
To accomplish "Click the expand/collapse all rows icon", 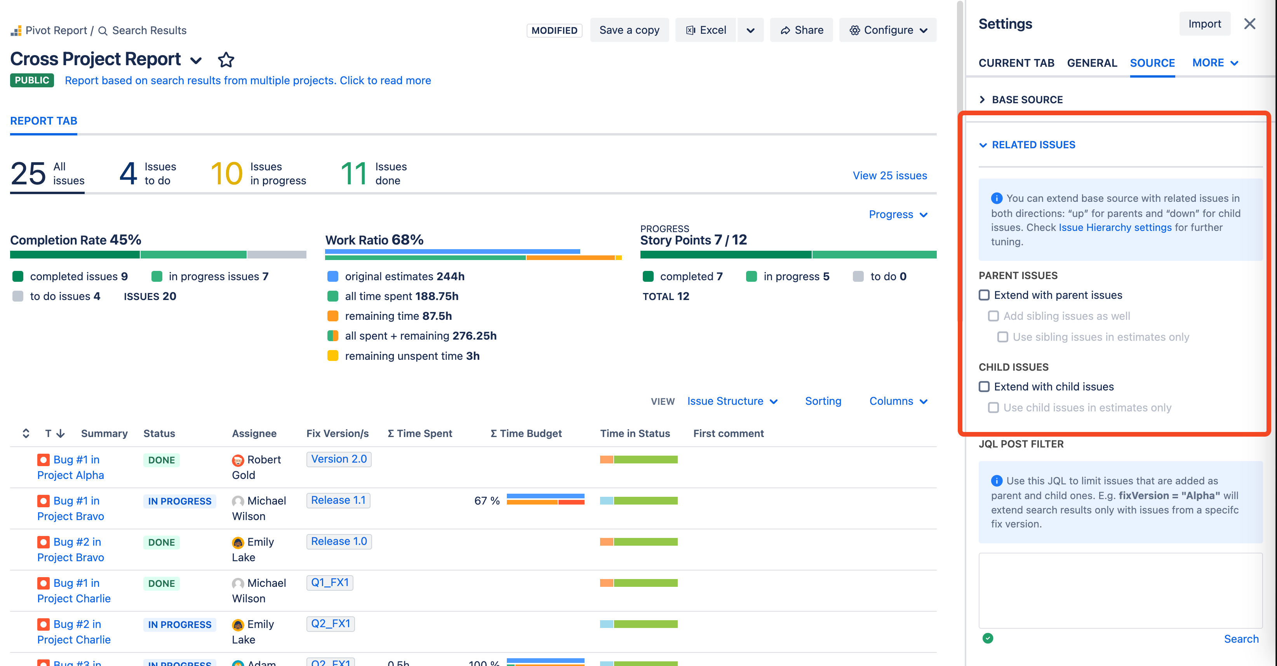I will (26, 433).
